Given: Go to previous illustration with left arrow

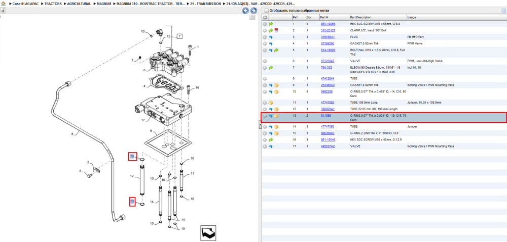Looking at the screenshot, I should tap(246, 11).
